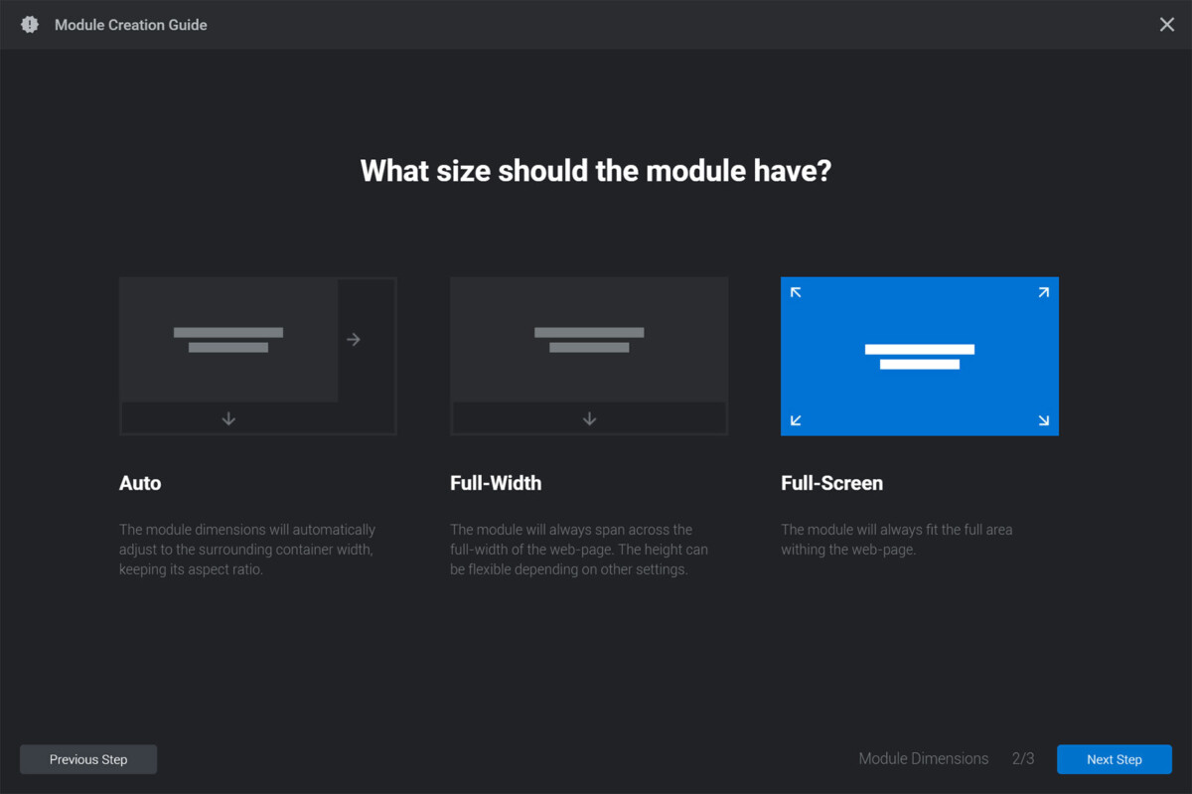This screenshot has height=794, width=1192.
Task: Click the bottom-left expand arrow in Full-Screen preview
Action: [796, 420]
